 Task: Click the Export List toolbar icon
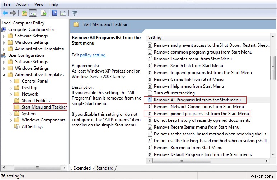point(44,13)
